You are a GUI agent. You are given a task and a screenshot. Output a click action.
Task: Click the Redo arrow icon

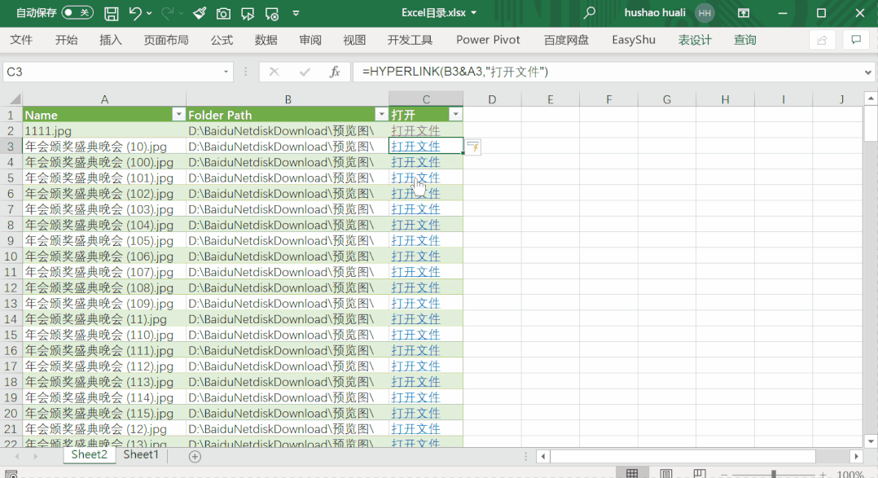[167, 13]
